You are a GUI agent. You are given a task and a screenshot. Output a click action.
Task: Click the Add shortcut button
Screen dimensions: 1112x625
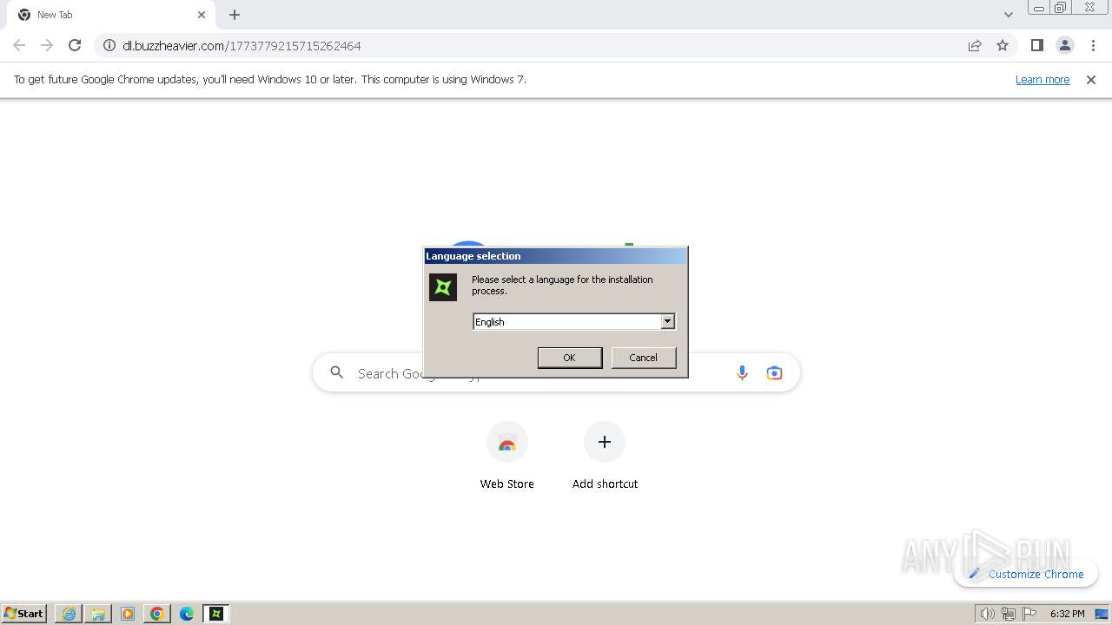pyautogui.click(x=605, y=456)
